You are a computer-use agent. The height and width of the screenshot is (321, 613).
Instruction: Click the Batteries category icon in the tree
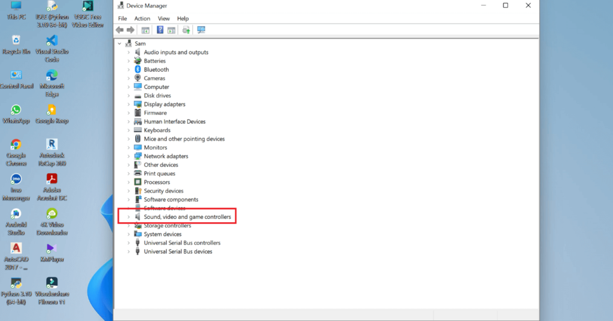pos(138,61)
